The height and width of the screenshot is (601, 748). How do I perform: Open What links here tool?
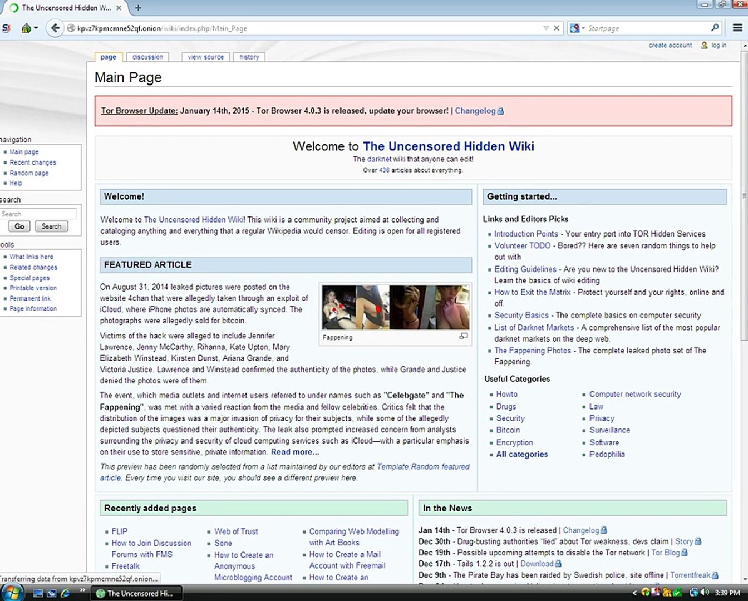31,257
